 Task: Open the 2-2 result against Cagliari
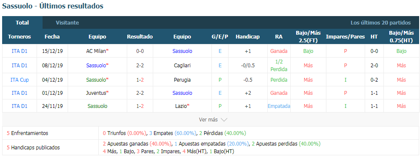(140, 65)
